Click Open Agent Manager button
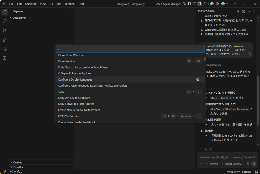Viewport: 260px width, 174px height. click(168, 4)
